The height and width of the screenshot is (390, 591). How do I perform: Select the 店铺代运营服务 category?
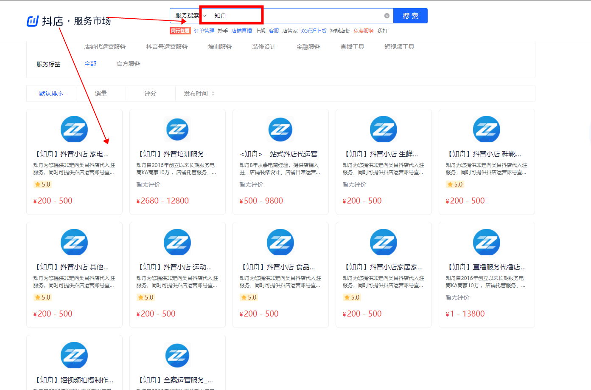point(105,47)
